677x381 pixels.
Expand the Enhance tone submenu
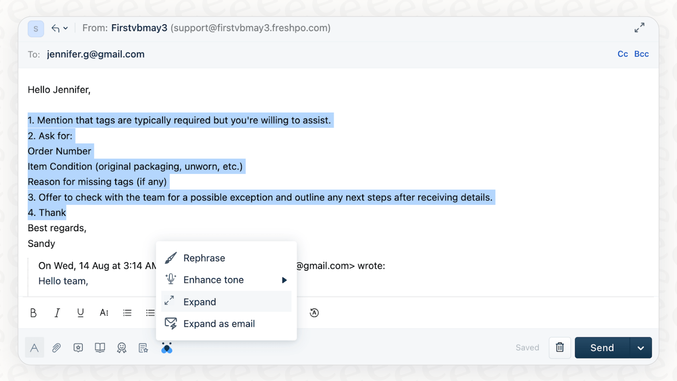[226, 279]
